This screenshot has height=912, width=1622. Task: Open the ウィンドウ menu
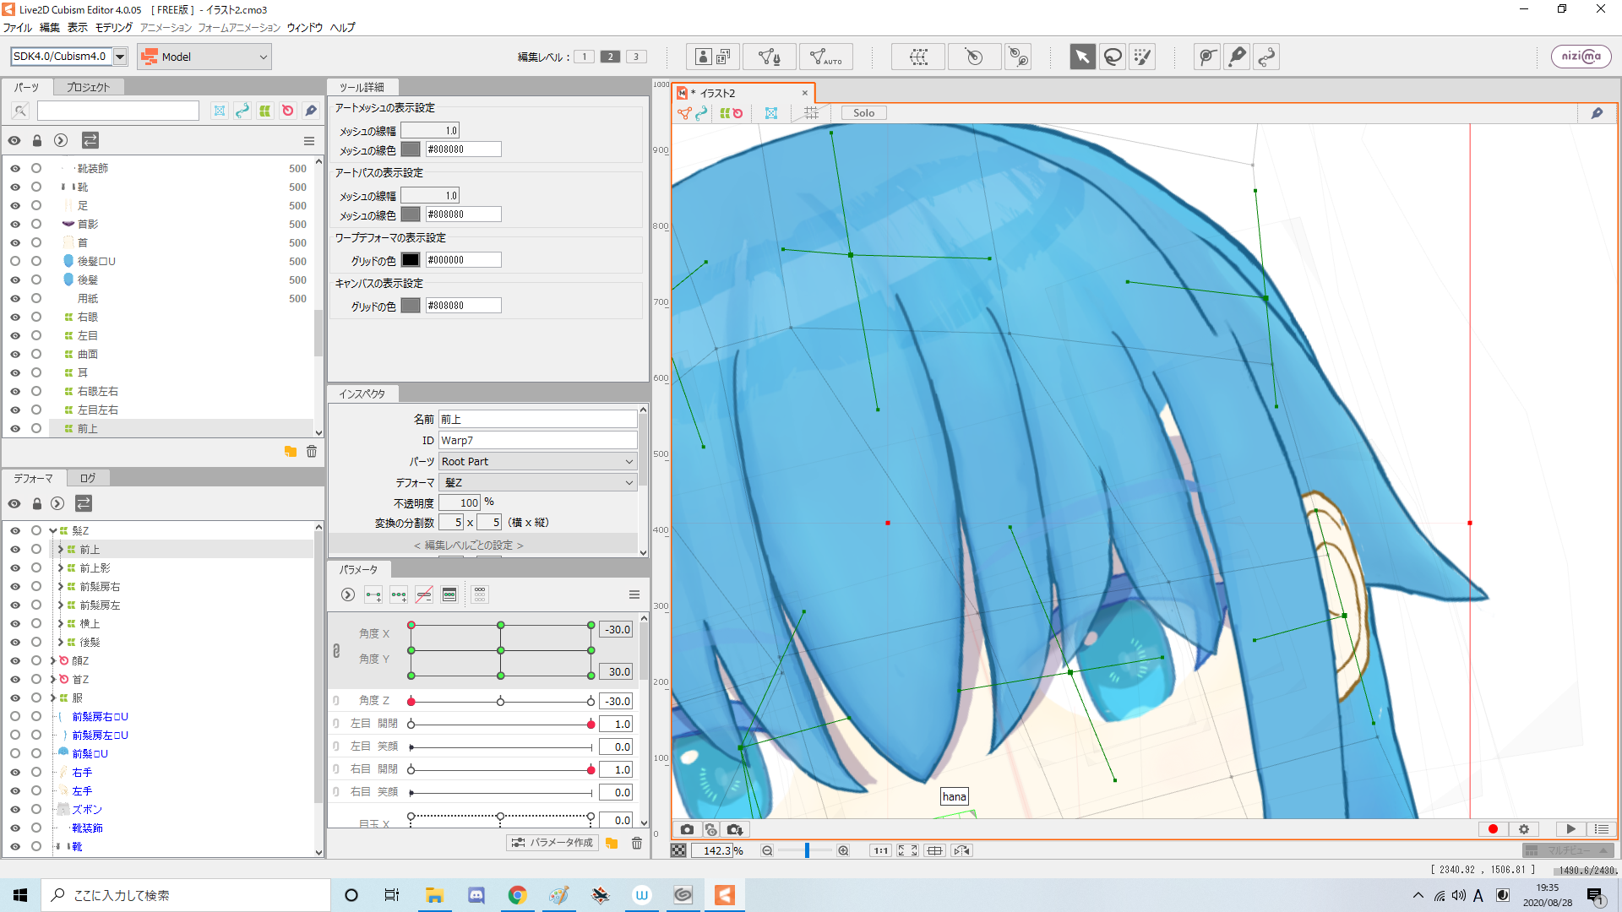pos(305,28)
